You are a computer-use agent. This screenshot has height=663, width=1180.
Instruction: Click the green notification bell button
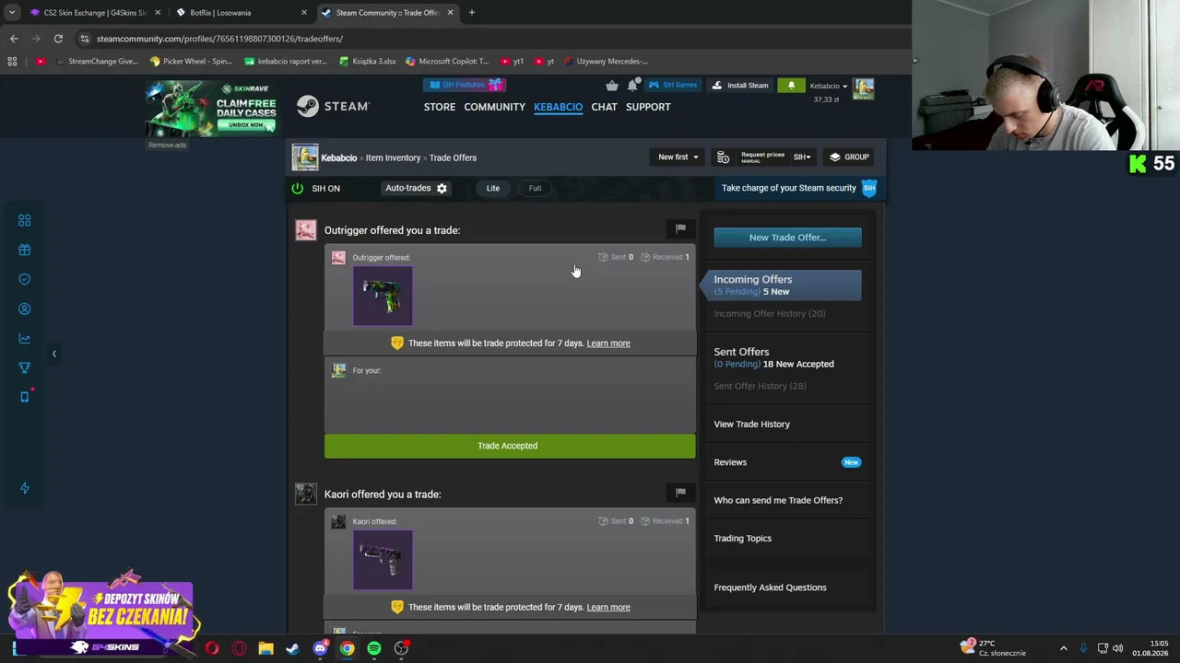(x=791, y=86)
